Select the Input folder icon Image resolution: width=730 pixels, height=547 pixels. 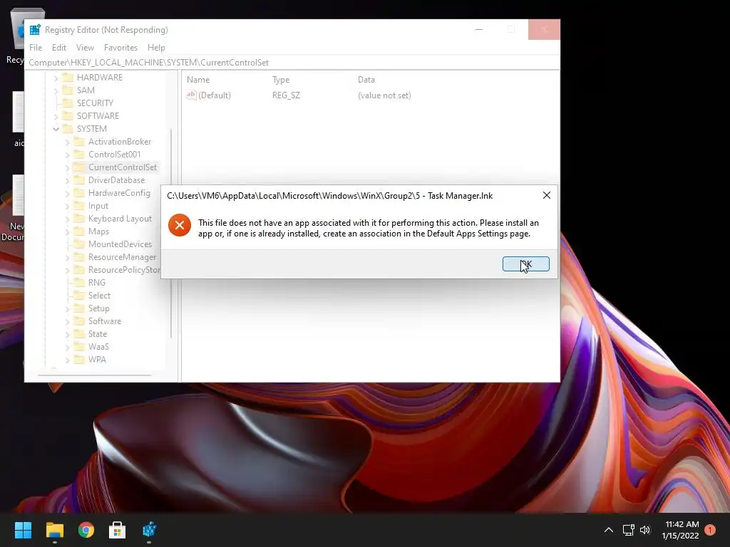click(80, 206)
